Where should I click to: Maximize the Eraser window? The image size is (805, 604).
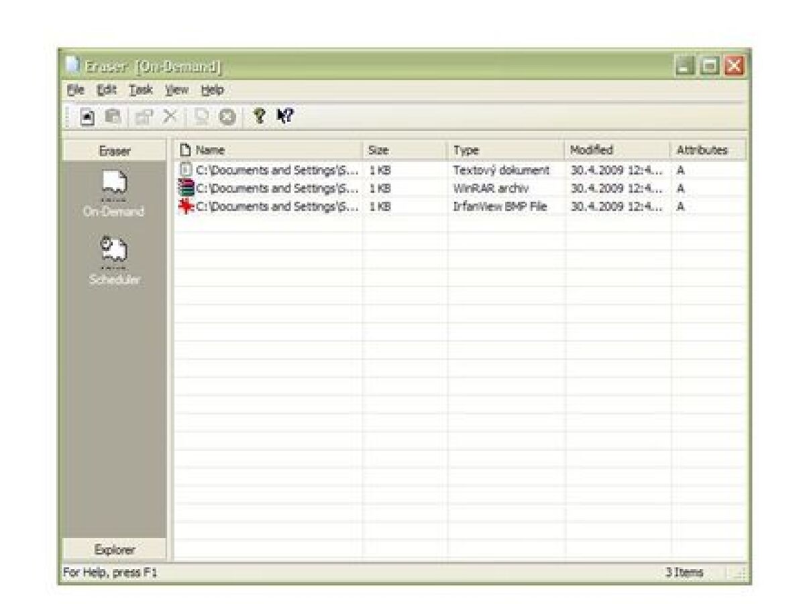pos(709,66)
